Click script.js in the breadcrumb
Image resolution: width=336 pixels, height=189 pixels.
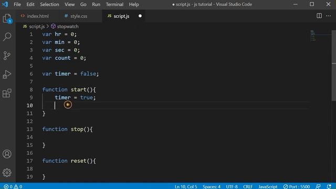37,26
